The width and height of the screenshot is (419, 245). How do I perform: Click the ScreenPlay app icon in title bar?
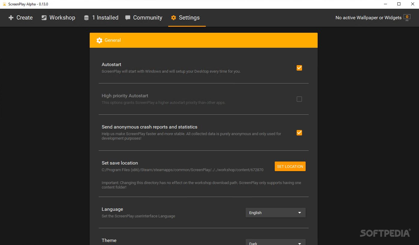coord(4,4)
